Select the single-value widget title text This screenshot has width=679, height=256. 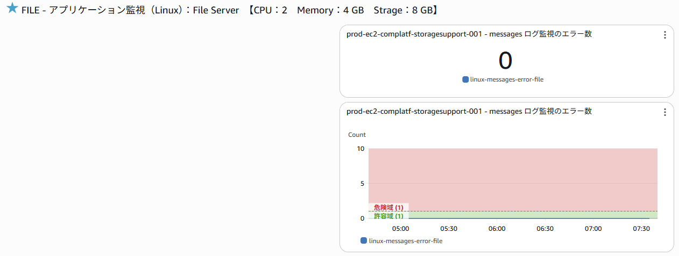tap(469, 34)
